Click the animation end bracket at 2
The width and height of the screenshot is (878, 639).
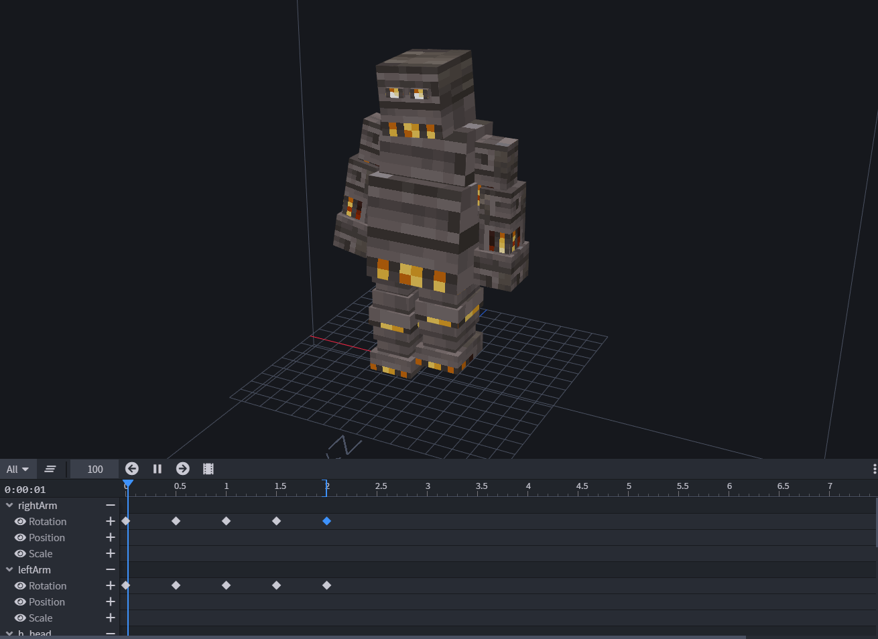[326, 488]
